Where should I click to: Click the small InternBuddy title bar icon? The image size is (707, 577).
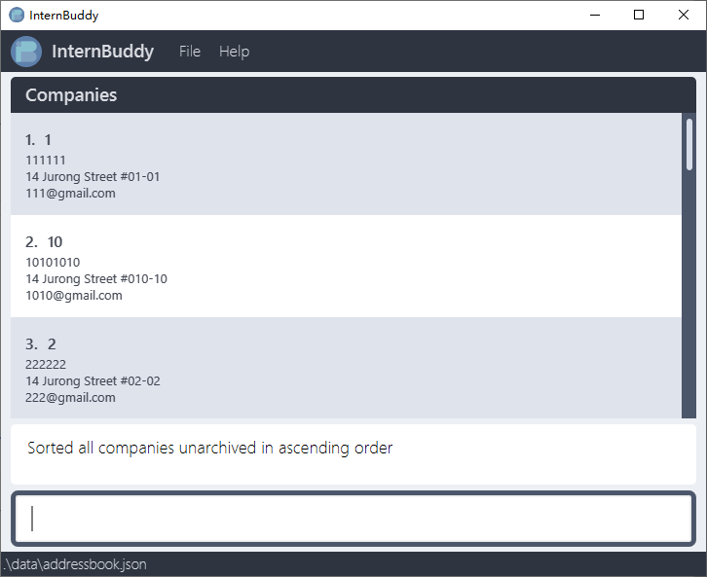(17, 15)
